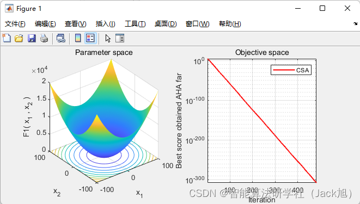Toggle the Insert Legend toolbar icon

click(90, 38)
